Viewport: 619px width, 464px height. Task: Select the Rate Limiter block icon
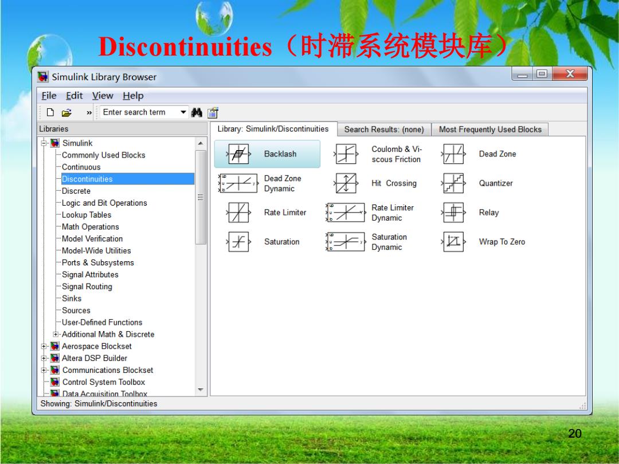(x=239, y=213)
